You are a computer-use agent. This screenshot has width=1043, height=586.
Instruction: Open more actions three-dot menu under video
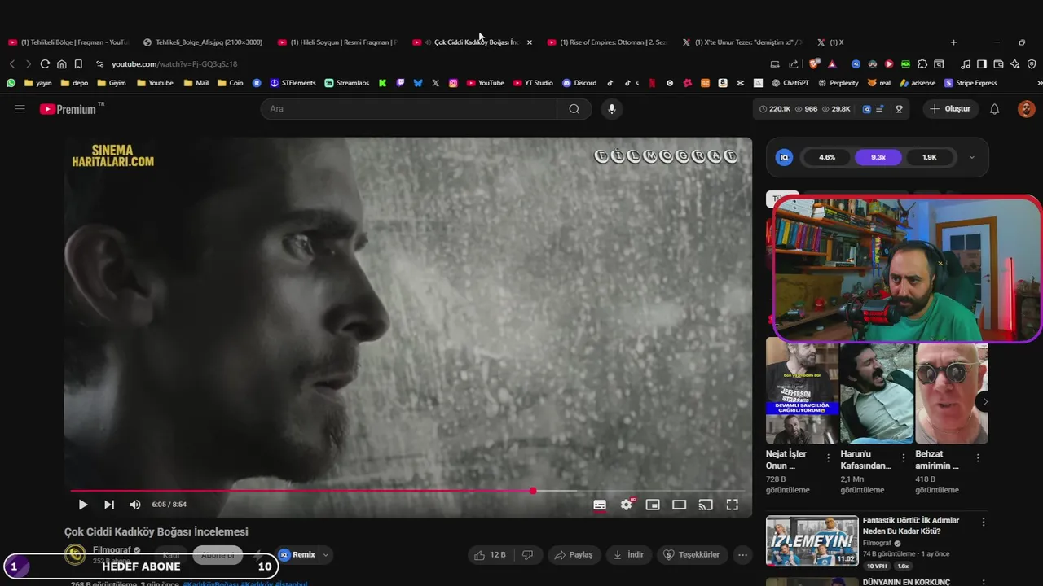click(742, 555)
